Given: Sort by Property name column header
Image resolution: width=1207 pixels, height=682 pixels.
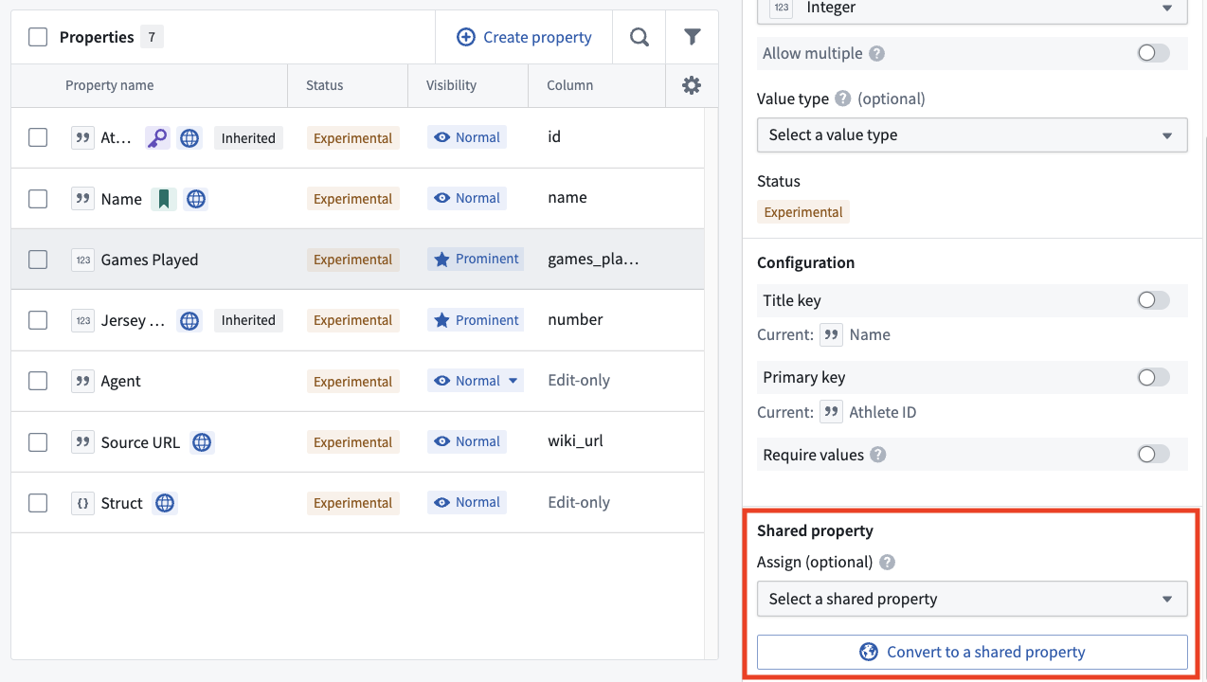Looking at the screenshot, I should point(109,85).
